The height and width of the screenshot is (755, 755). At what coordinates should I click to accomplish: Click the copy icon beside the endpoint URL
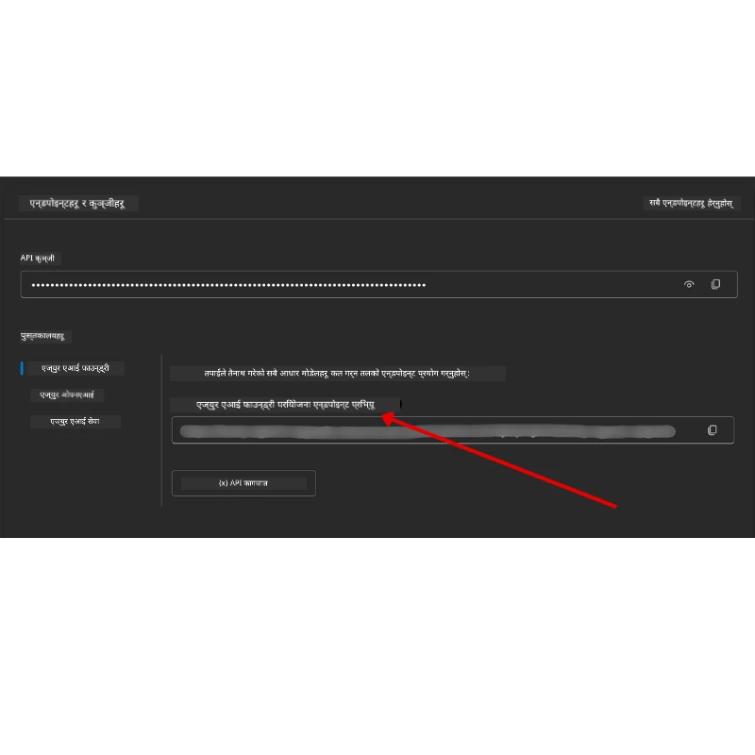[x=713, y=429]
